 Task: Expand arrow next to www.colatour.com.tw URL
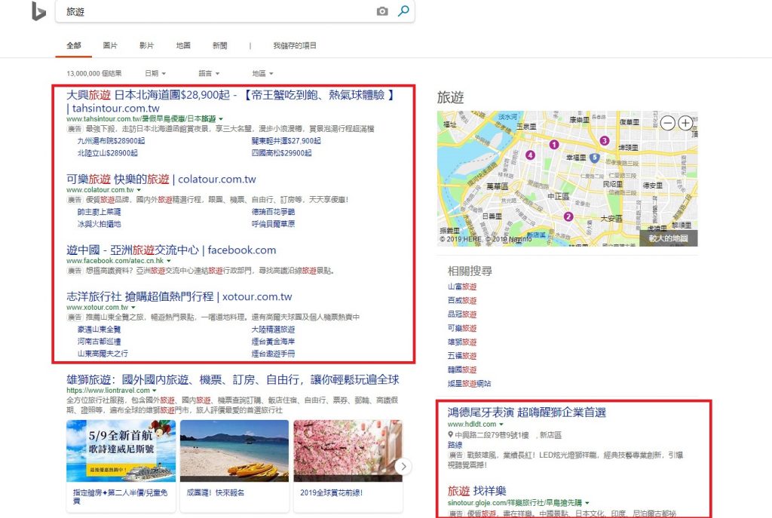pos(139,190)
